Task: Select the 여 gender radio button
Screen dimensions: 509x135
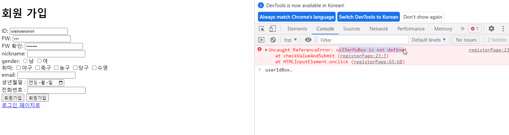Action: pos(40,61)
